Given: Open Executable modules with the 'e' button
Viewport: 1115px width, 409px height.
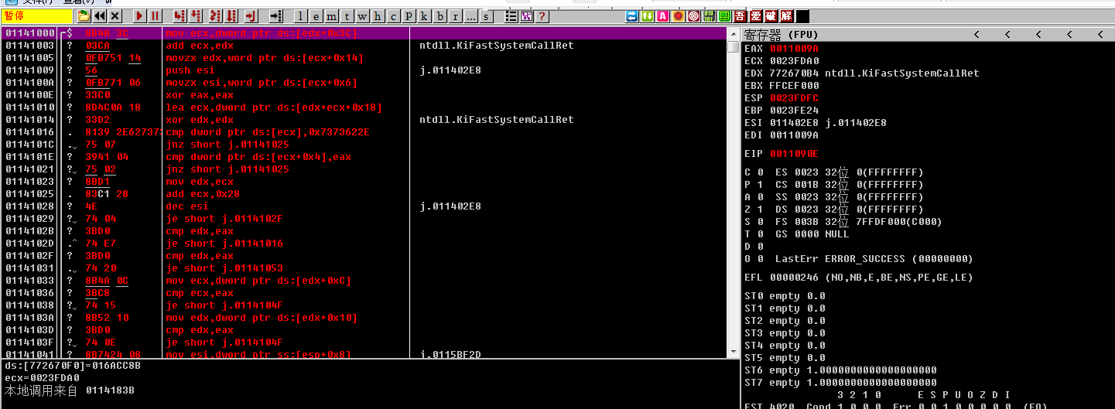Looking at the screenshot, I should (316, 16).
